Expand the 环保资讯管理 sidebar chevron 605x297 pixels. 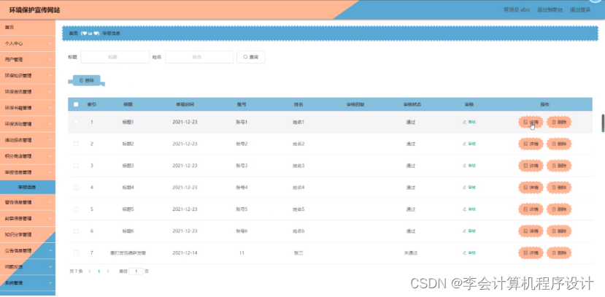point(50,92)
